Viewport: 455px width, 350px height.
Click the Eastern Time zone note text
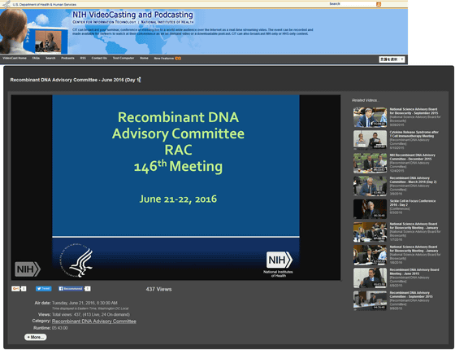[x=90, y=308]
